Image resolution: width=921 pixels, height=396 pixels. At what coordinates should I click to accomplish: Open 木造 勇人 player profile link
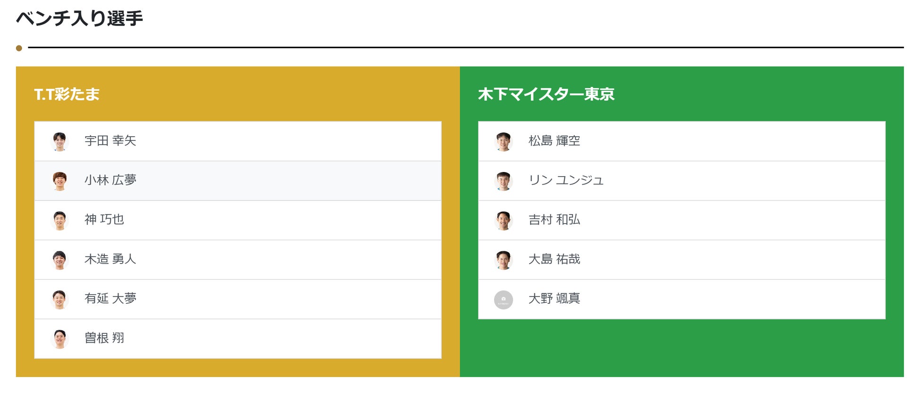click(110, 259)
